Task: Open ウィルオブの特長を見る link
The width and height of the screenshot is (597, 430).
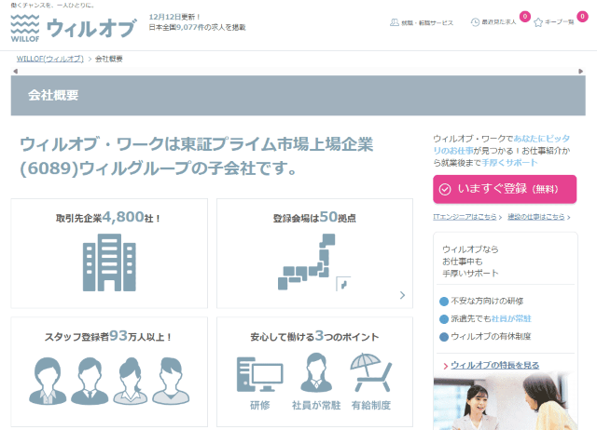Action: (494, 365)
